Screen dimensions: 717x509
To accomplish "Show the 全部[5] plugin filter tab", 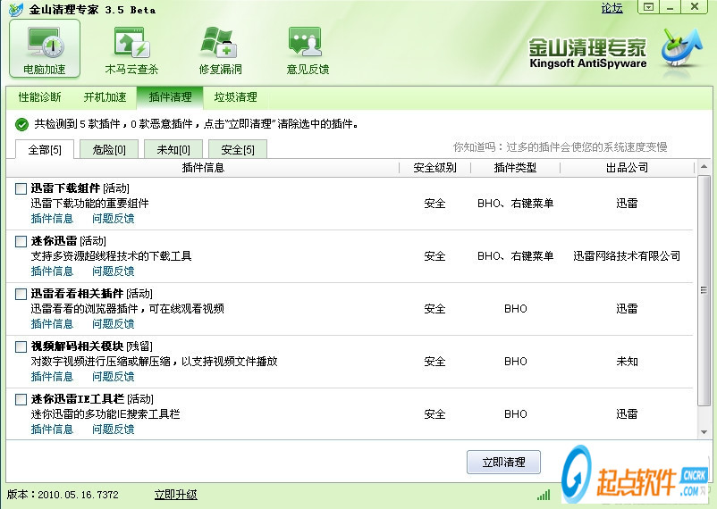I will 45,149.
